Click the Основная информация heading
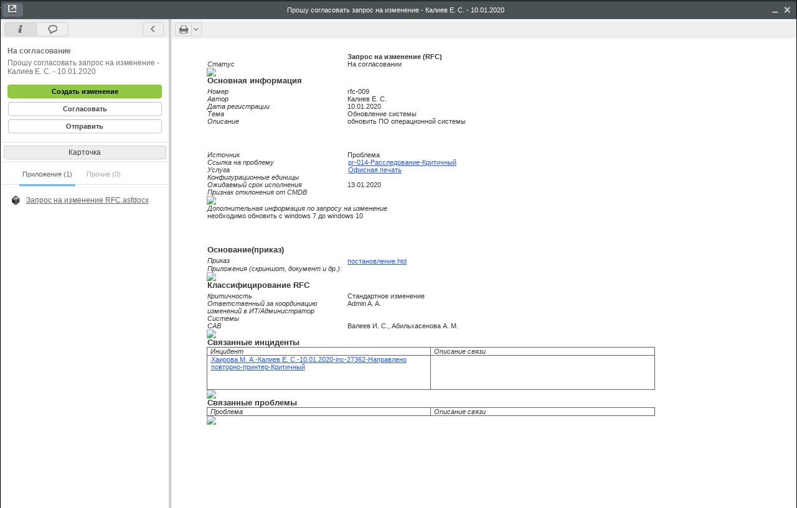The height and width of the screenshot is (508, 797). pyautogui.click(x=255, y=80)
